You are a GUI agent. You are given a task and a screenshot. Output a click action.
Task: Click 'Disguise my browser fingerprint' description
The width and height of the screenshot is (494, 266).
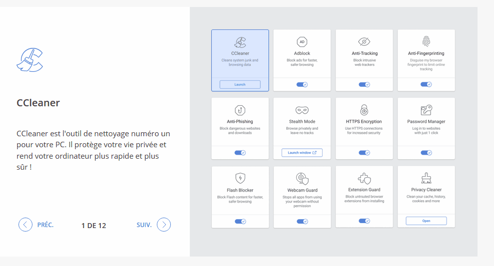pos(426,64)
